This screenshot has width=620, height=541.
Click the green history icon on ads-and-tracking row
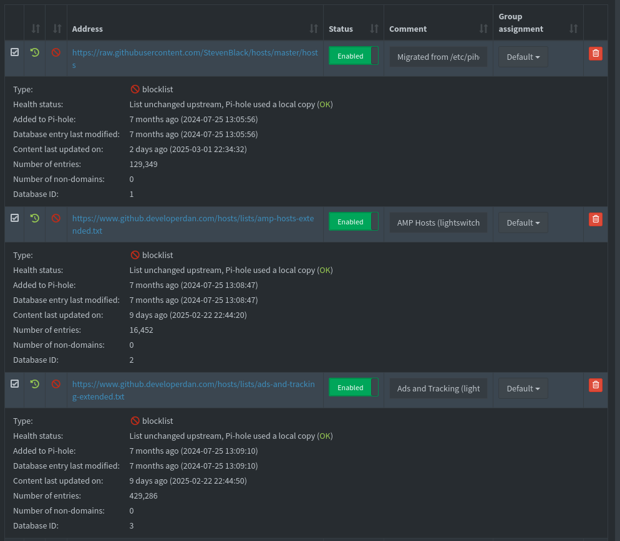coord(35,385)
